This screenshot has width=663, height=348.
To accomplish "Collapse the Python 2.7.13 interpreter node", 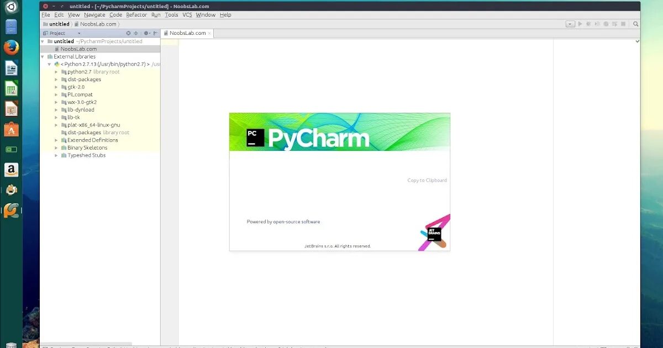I will click(x=49, y=64).
